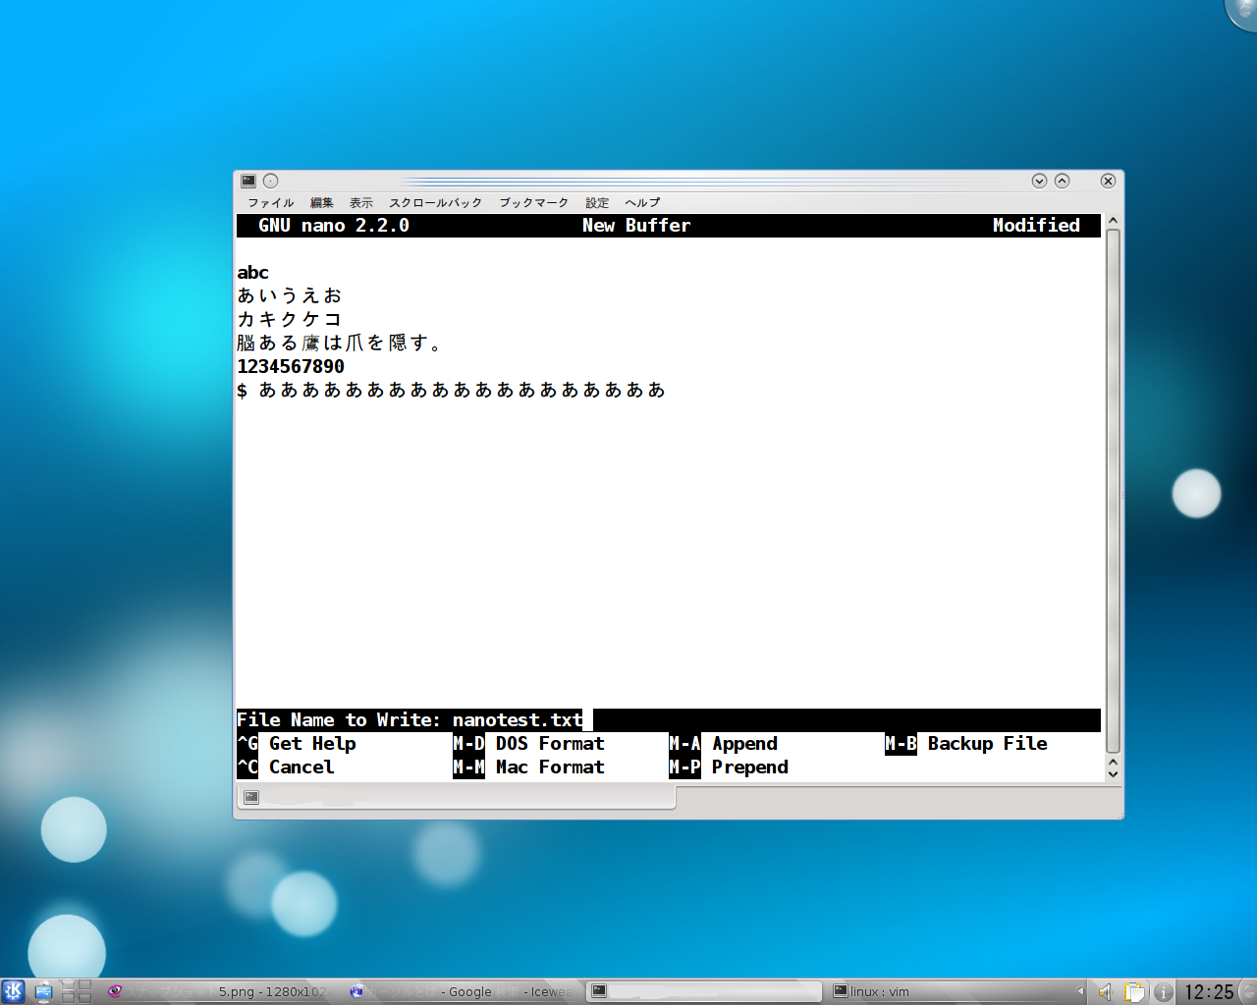Click the 'nanotest.txt' file name prompt field
The image size is (1257, 1005).
click(517, 720)
